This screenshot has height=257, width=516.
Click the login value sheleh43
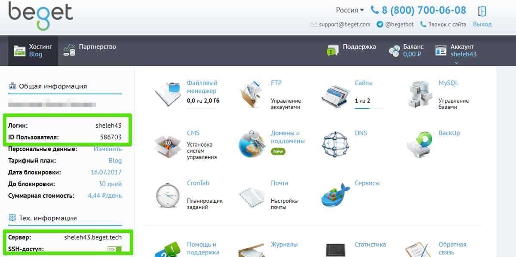click(108, 126)
